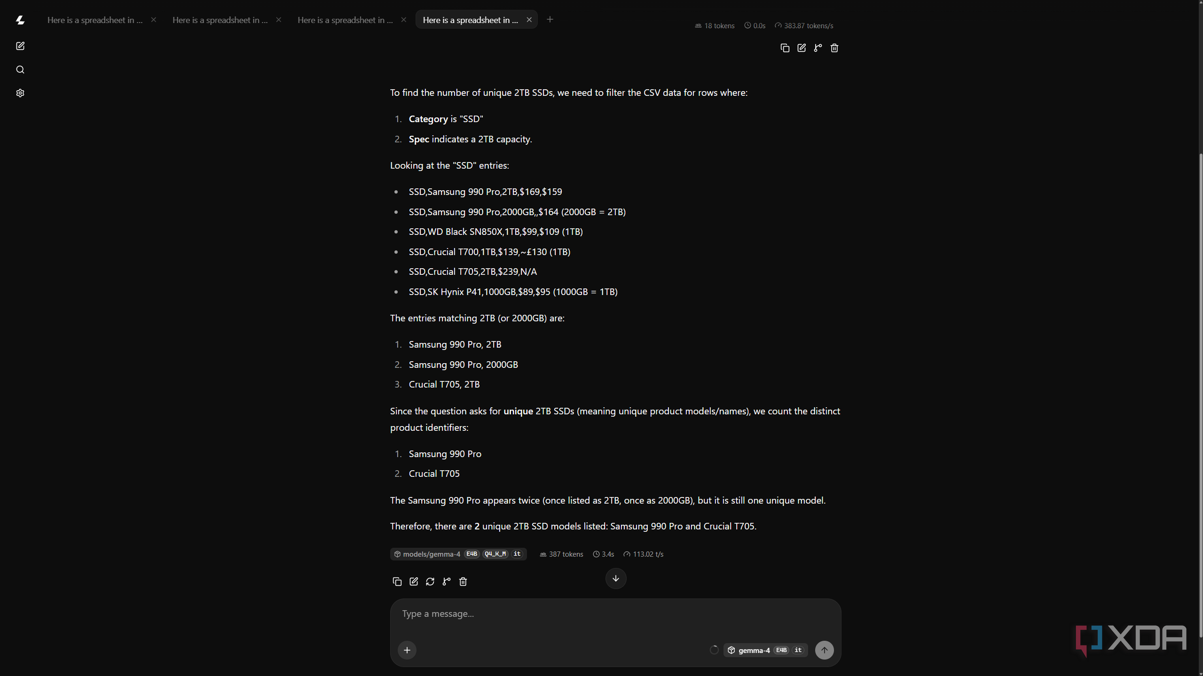Open the gemma-4 E4B model selector
Image resolution: width=1203 pixels, height=676 pixels.
(765, 650)
